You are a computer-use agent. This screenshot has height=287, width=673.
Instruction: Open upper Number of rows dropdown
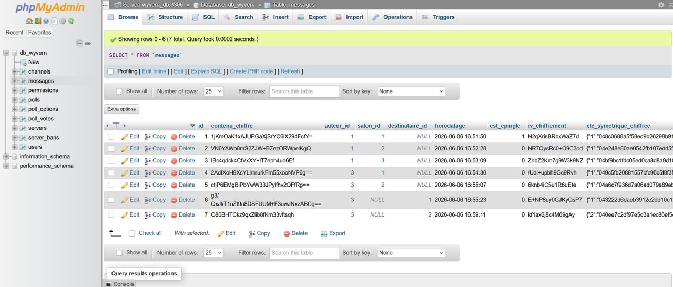pos(213,91)
